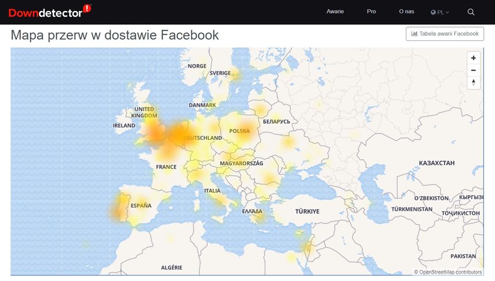Click the IRELAND label on the map
495x281 pixels.
click(124, 126)
